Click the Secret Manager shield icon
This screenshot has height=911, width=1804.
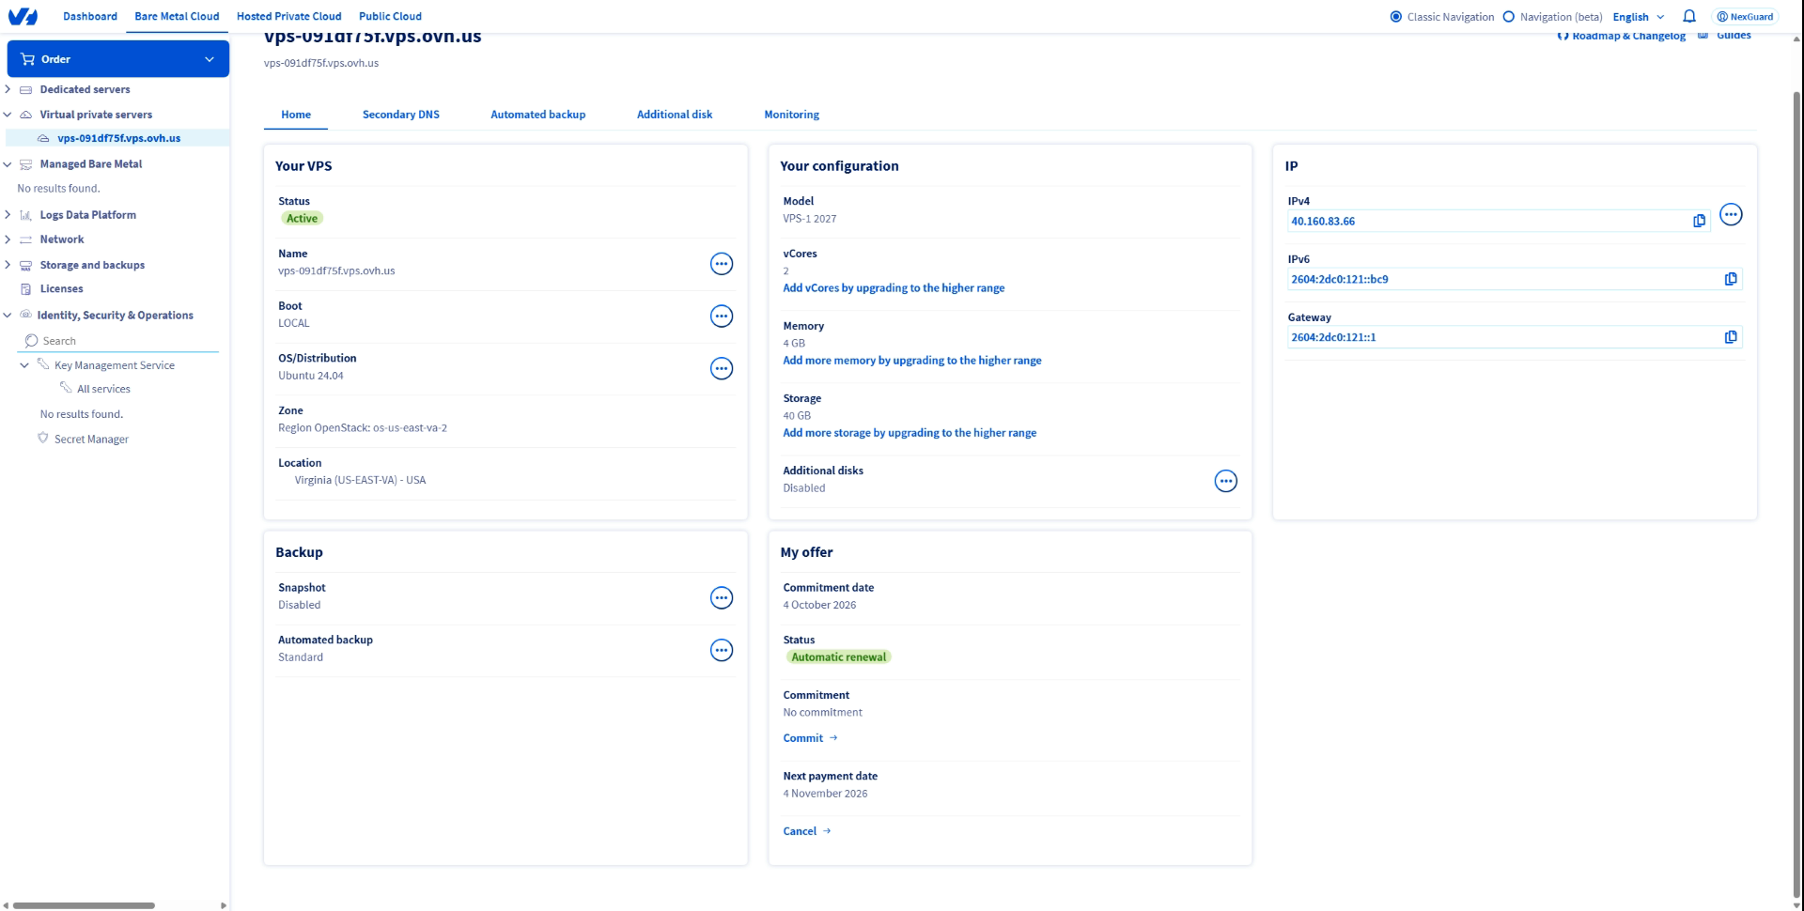point(43,439)
